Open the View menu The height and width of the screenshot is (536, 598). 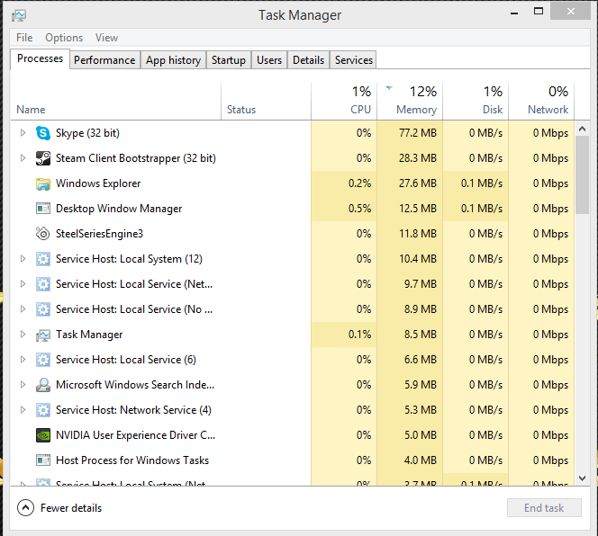(x=106, y=38)
